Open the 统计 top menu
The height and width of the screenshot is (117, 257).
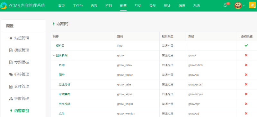[x=167, y=5]
